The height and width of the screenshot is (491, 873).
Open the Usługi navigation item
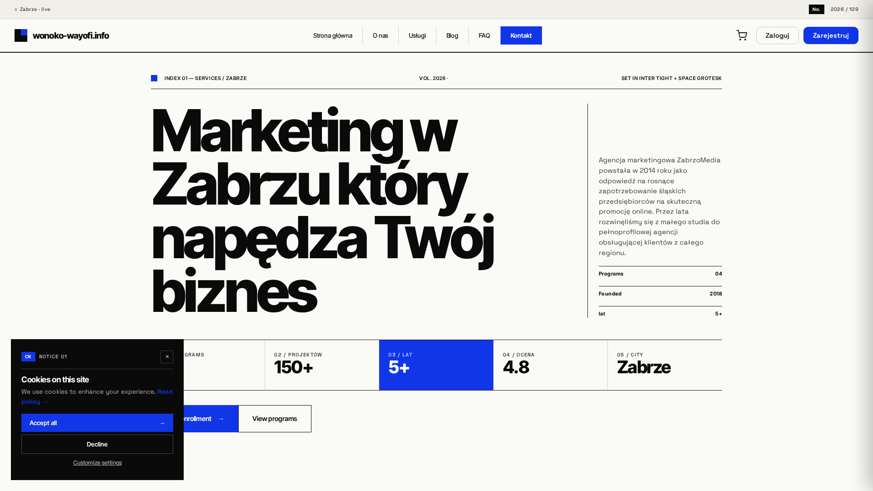pos(417,35)
